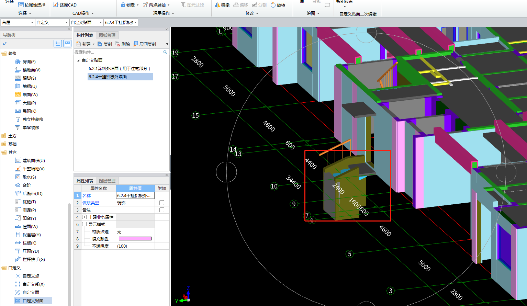The width and height of the screenshot is (527, 306).
Task: Click the 还原CAD icon
Action: pos(56,5)
